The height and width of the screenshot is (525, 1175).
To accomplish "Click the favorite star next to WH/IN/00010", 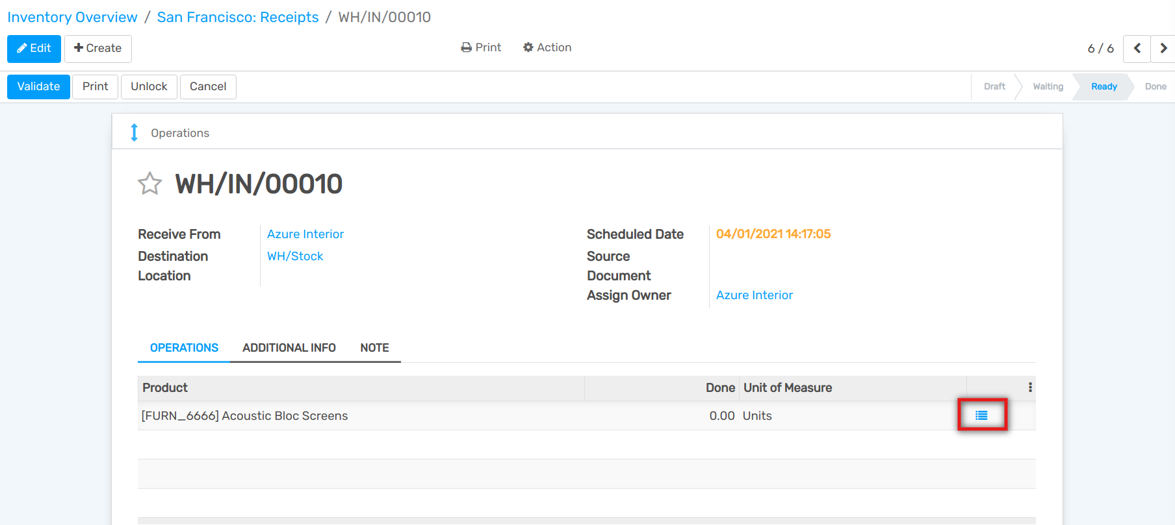I will click(x=149, y=184).
